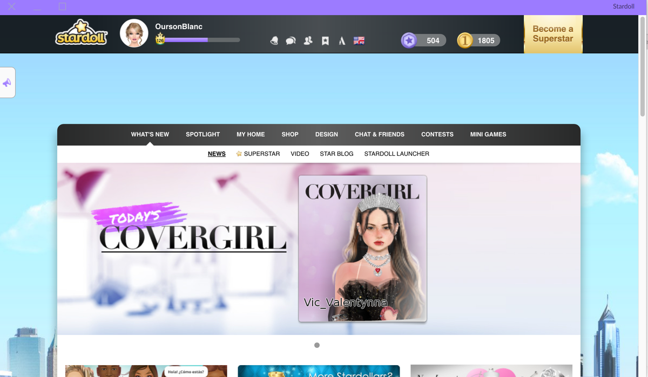The height and width of the screenshot is (377, 648).
Task: Open the Chat & Friends tab
Action: click(380, 134)
